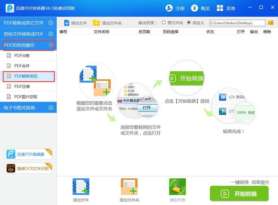
Task: Click the 注册 user icon
Action: pyautogui.click(x=169, y=8)
